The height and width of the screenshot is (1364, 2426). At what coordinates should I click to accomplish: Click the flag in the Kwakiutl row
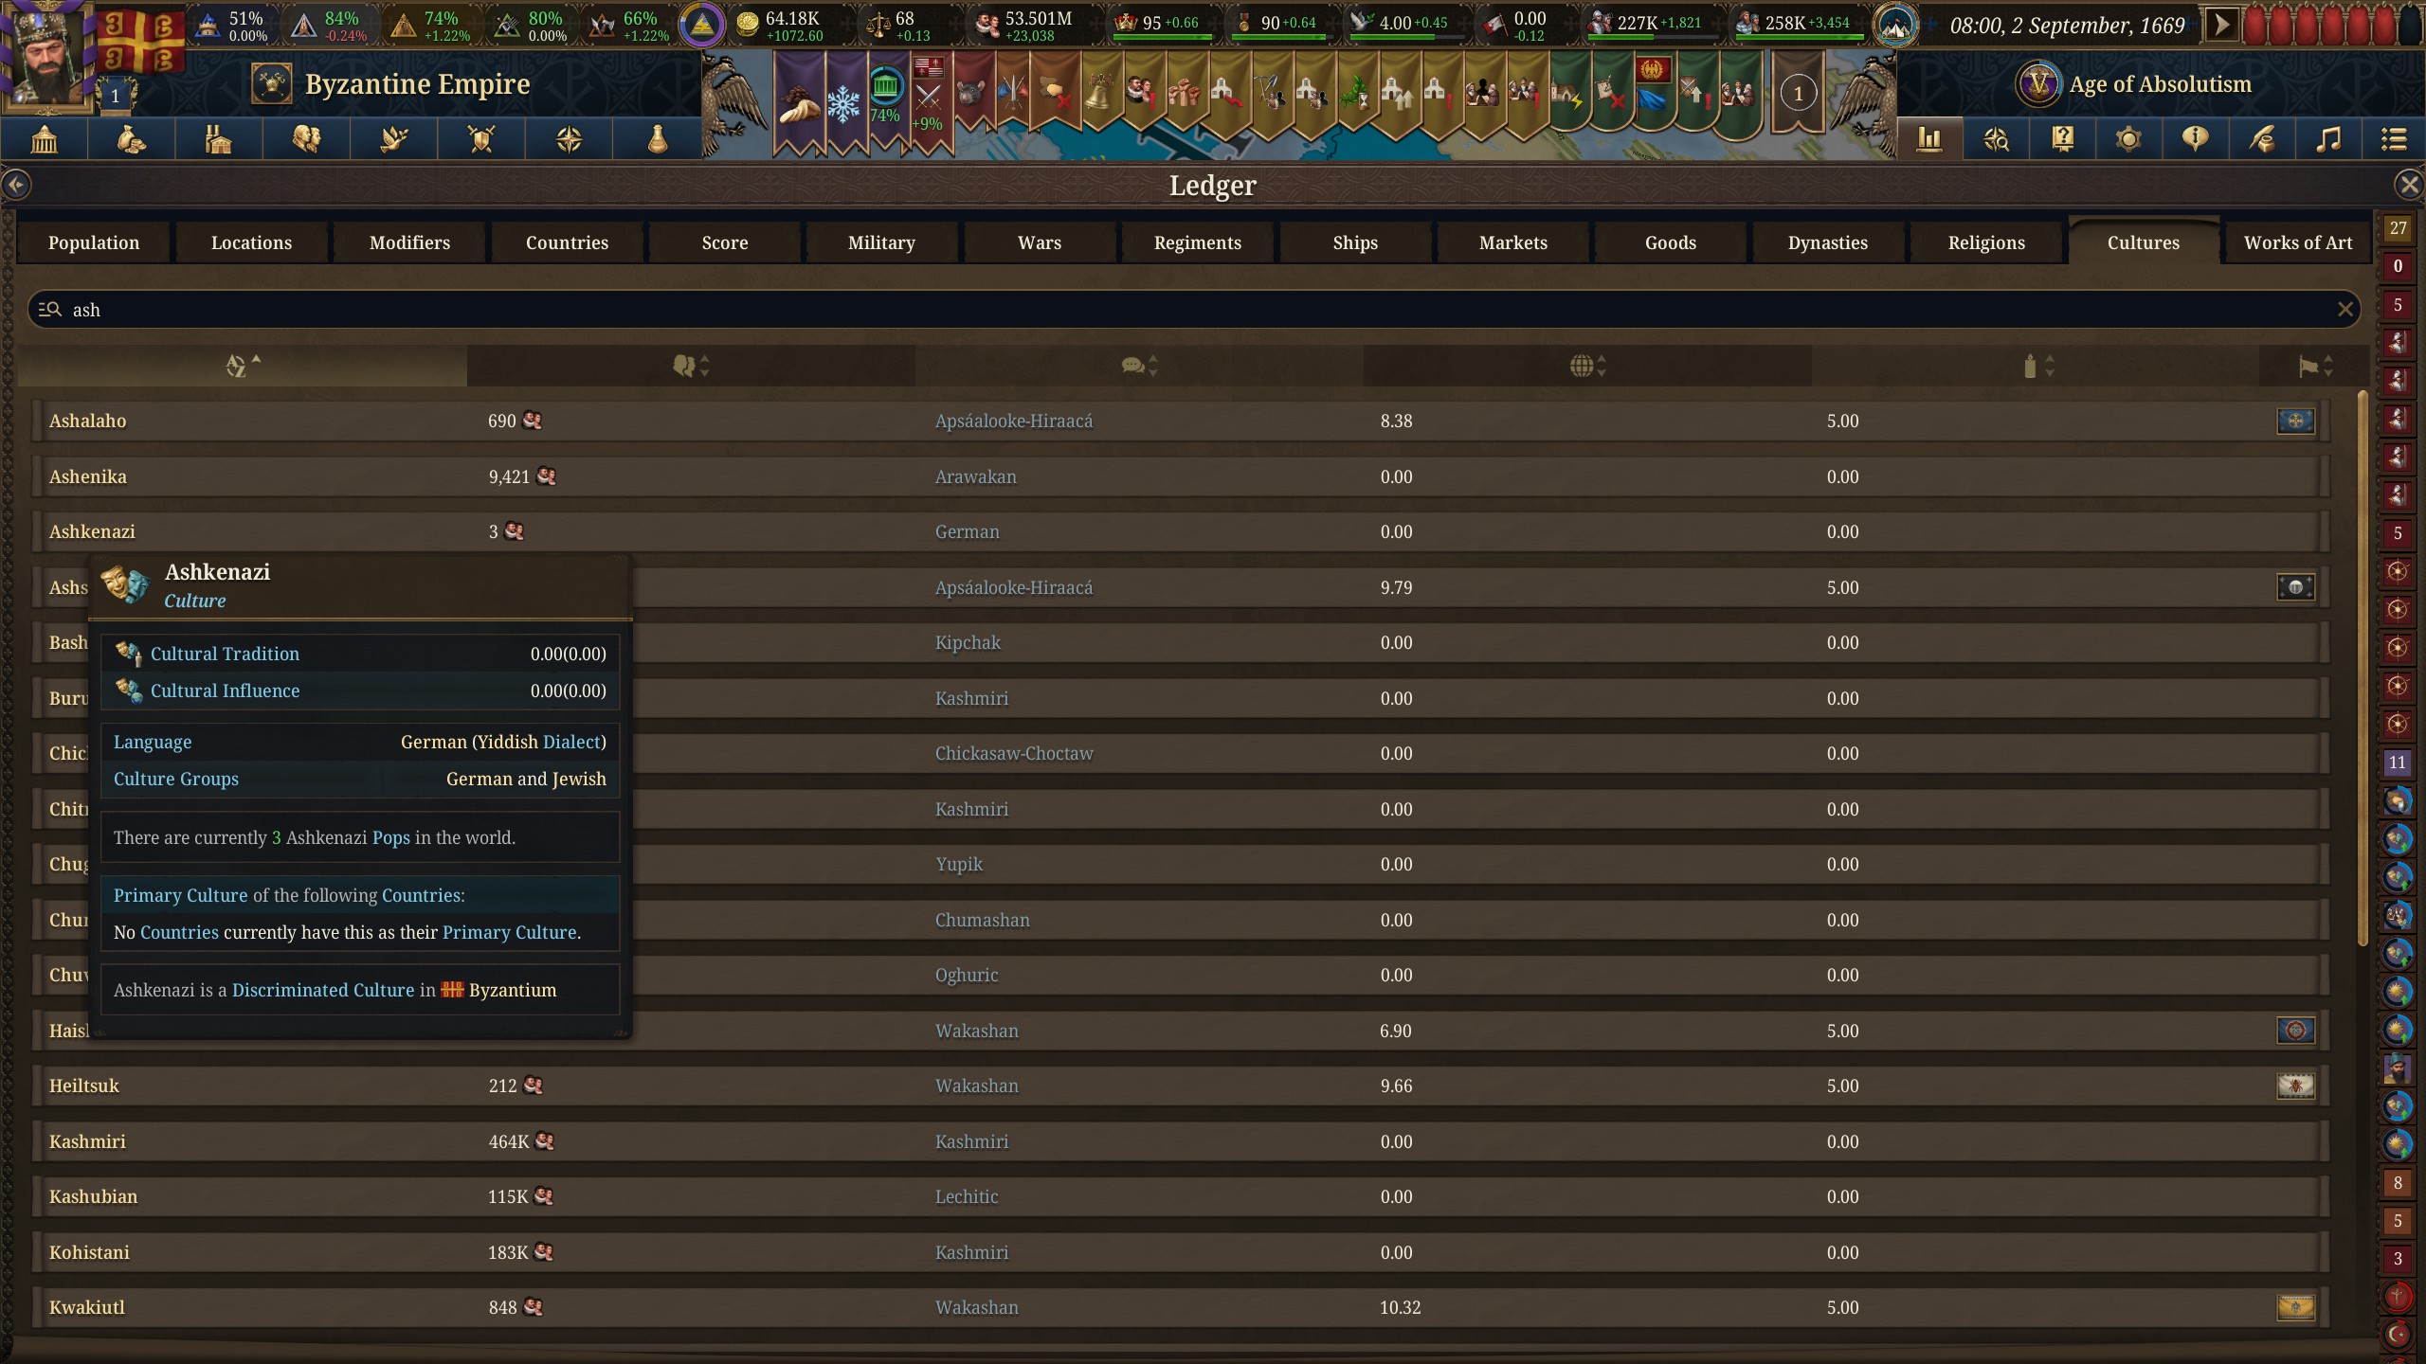click(2295, 1307)
